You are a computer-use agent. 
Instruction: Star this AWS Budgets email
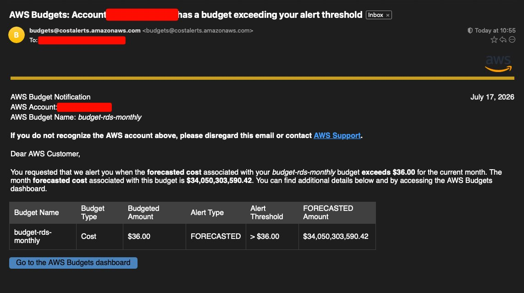494,40
